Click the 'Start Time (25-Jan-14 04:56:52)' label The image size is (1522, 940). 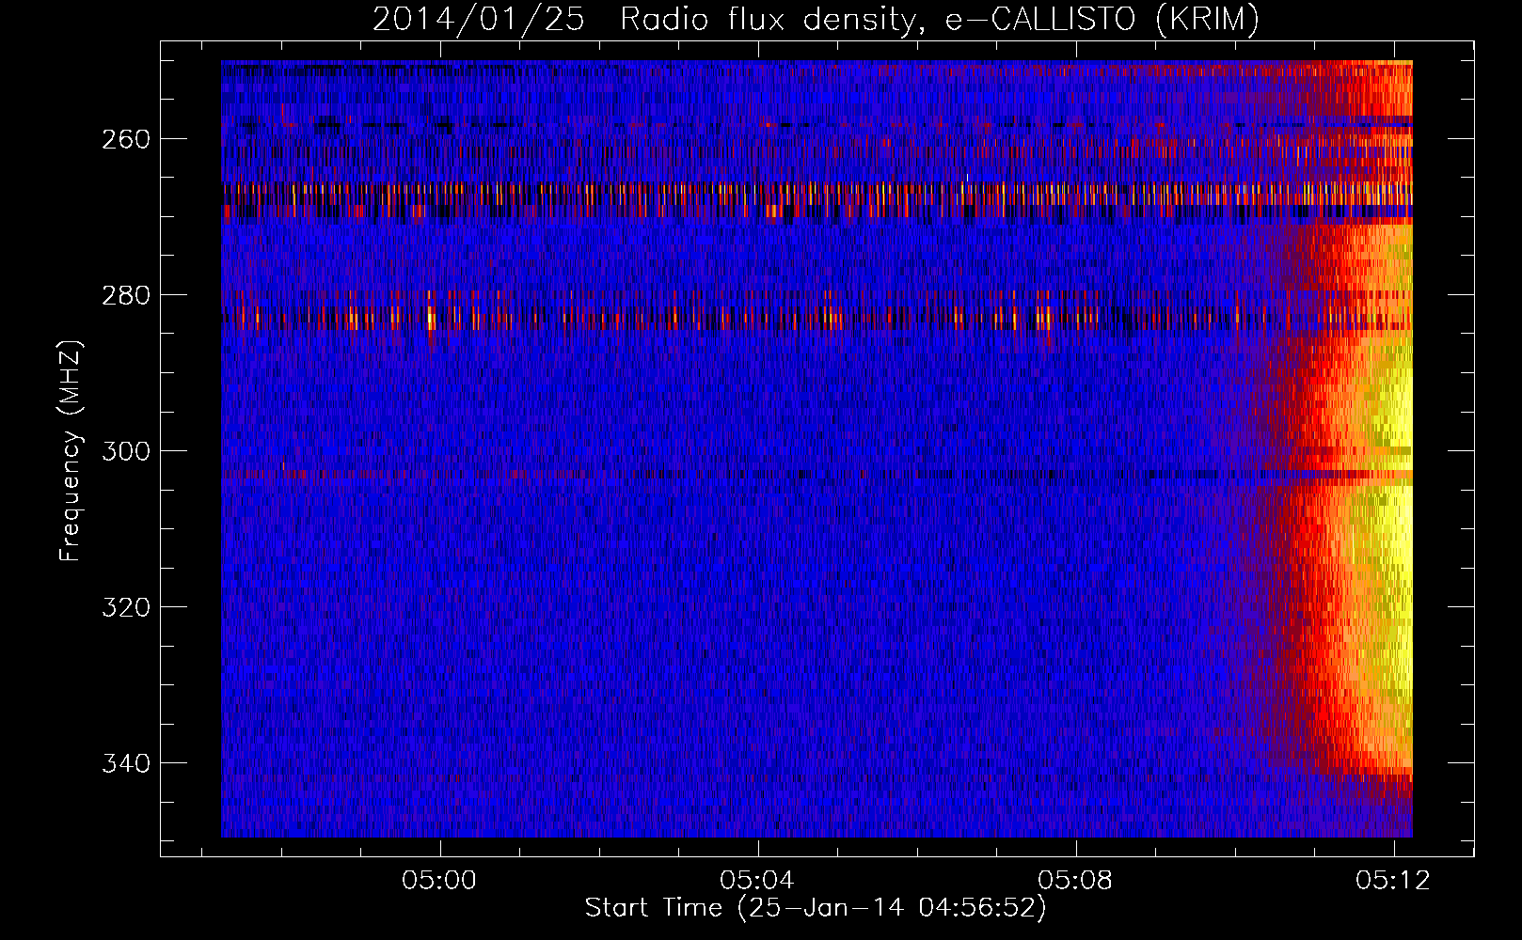pos(816,908)
